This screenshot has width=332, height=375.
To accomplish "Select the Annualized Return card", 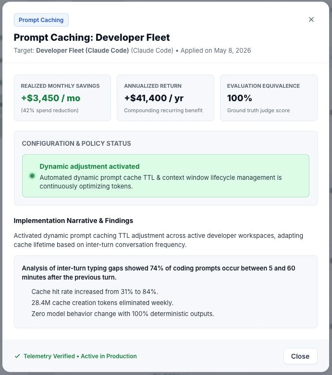I will coord(166,98).
